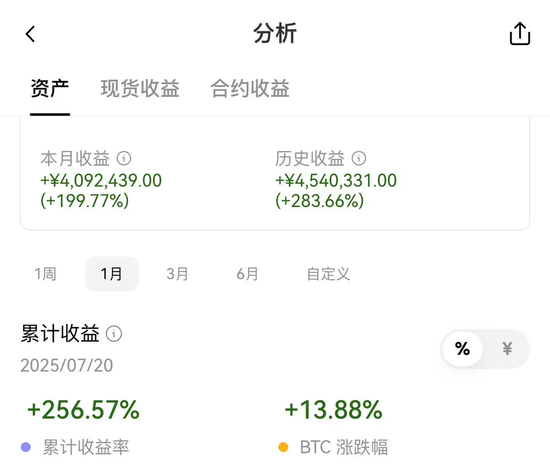Switch display to ¥ currency mode

507,349
